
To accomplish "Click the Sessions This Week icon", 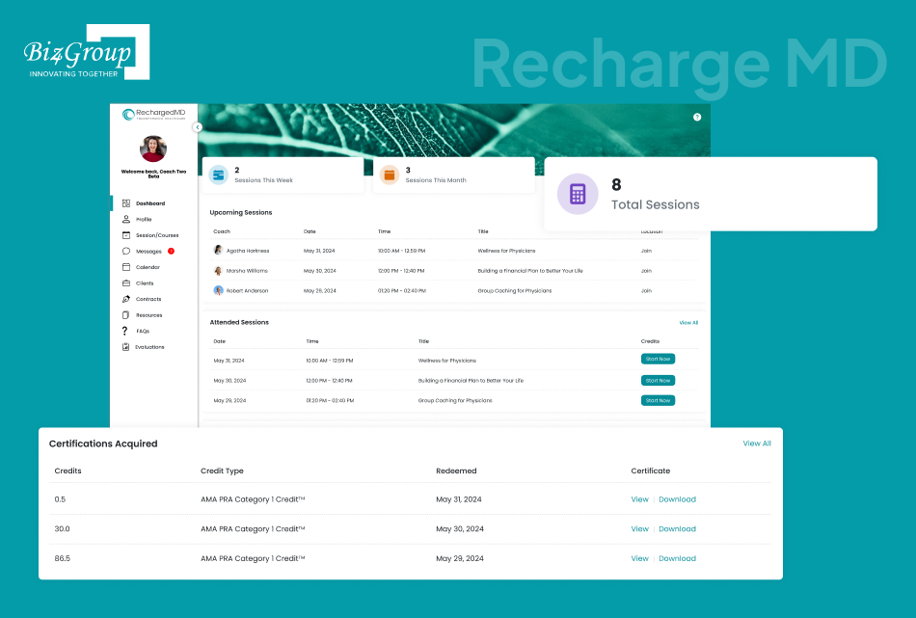I will (x=219, y=175).
